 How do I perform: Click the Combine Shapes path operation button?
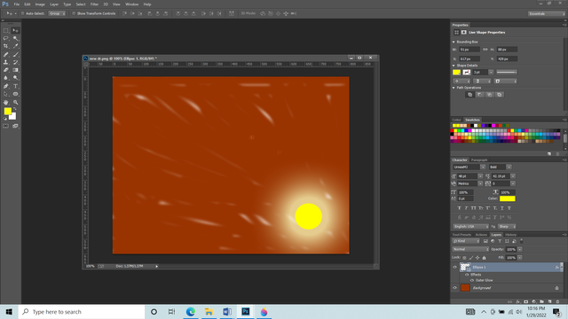pos(469,95)
